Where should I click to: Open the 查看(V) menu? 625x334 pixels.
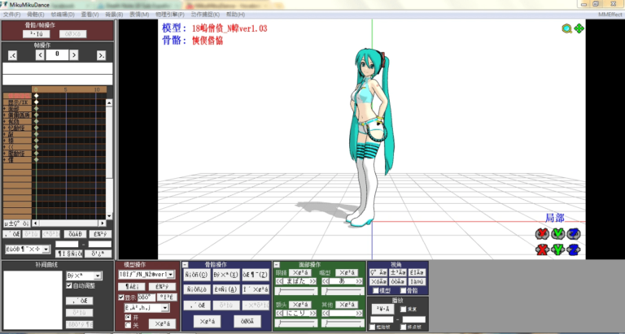pos(90,15)
